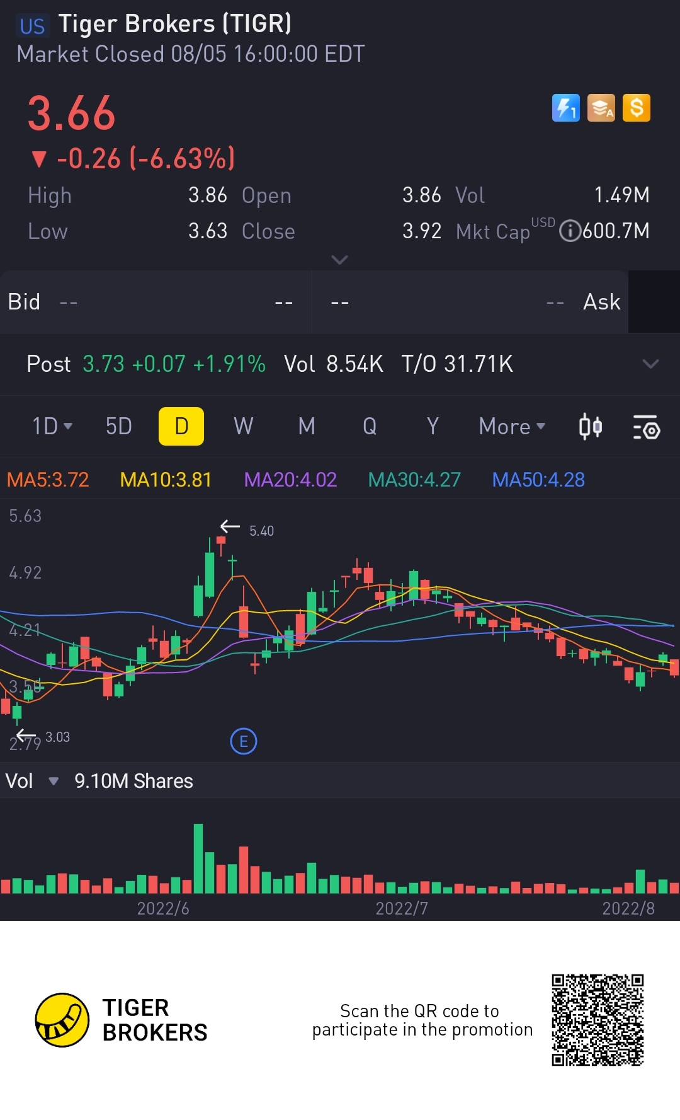Select the Y yearly chart tab

433,427
